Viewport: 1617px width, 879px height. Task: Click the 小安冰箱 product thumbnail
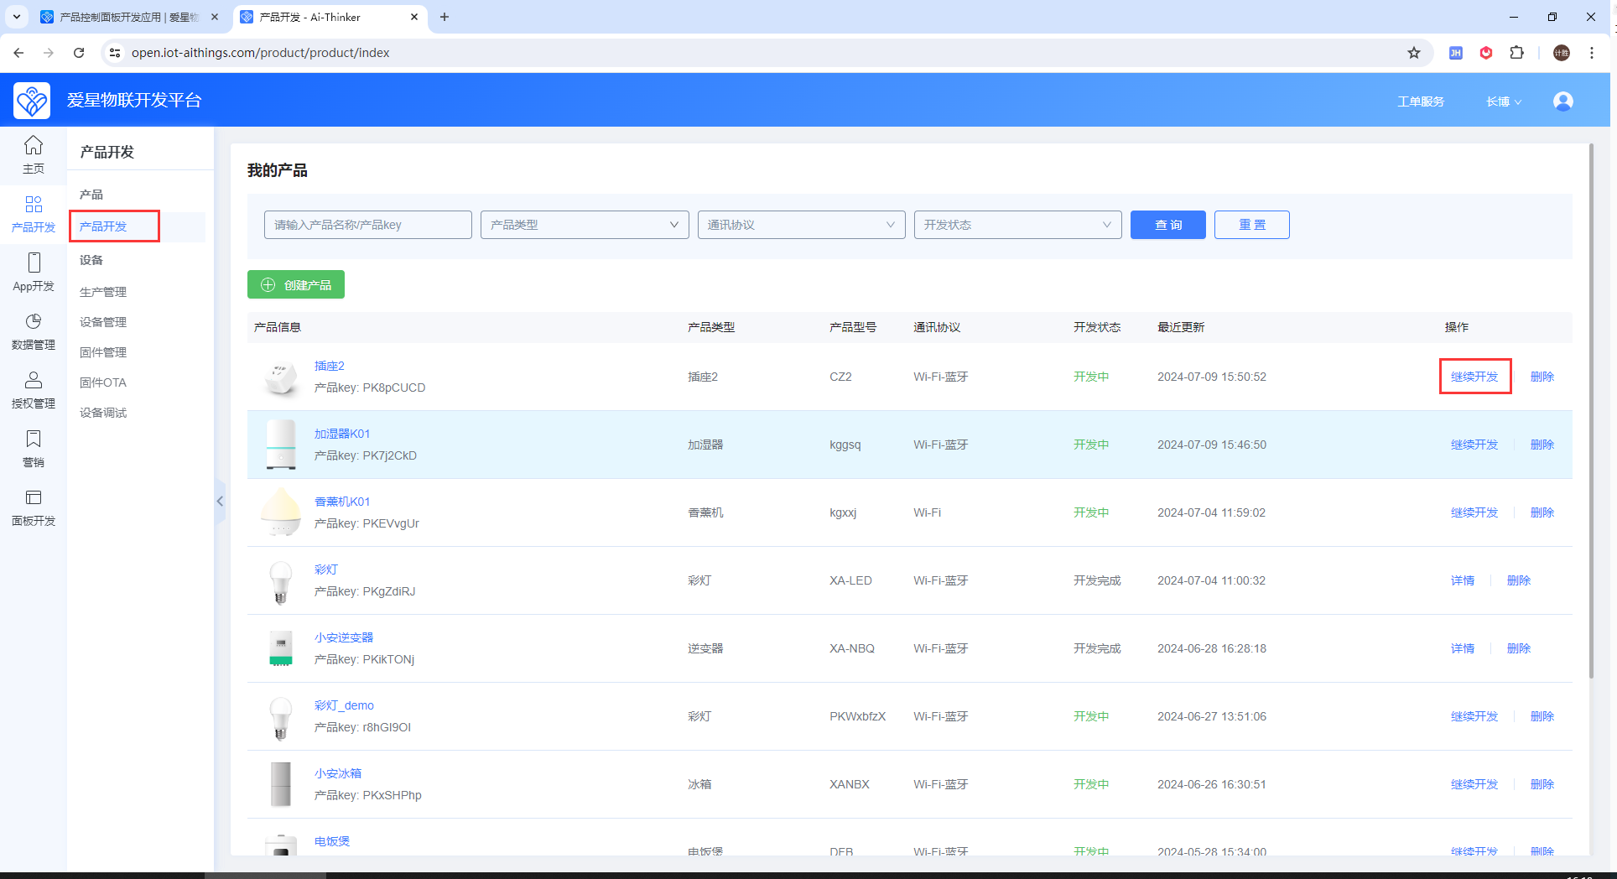[281, 784]
